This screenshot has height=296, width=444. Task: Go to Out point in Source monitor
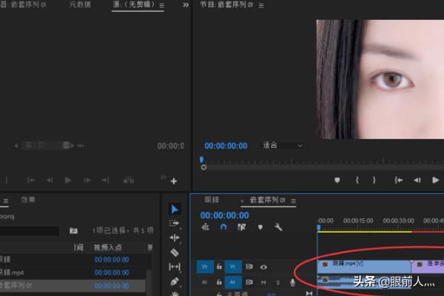click(105, 180)
